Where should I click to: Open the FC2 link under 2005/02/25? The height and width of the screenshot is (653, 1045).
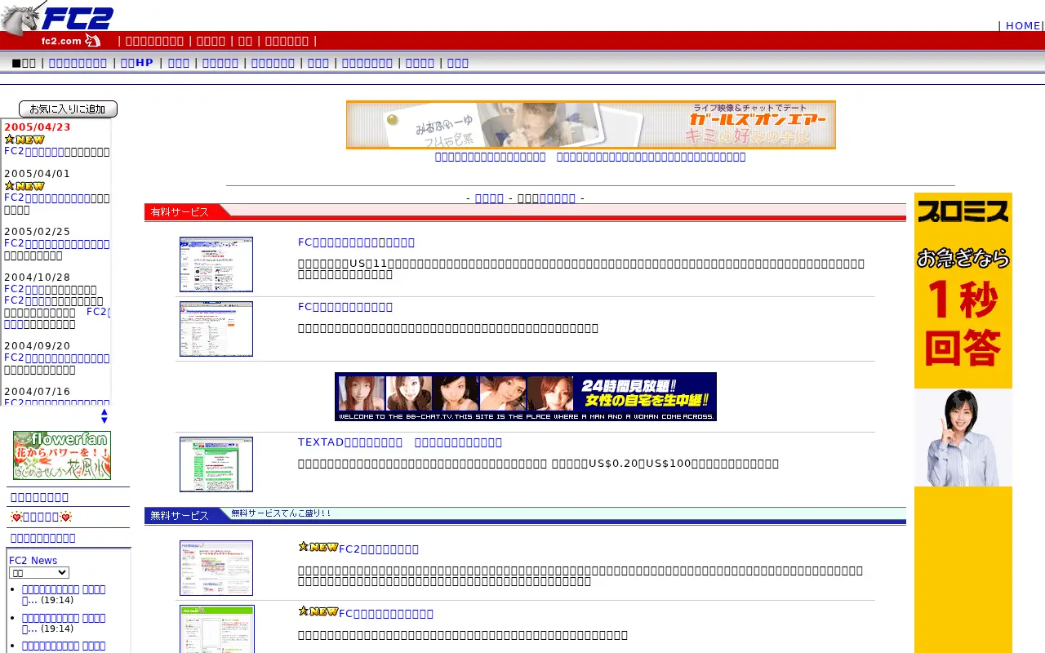point(57,243)
